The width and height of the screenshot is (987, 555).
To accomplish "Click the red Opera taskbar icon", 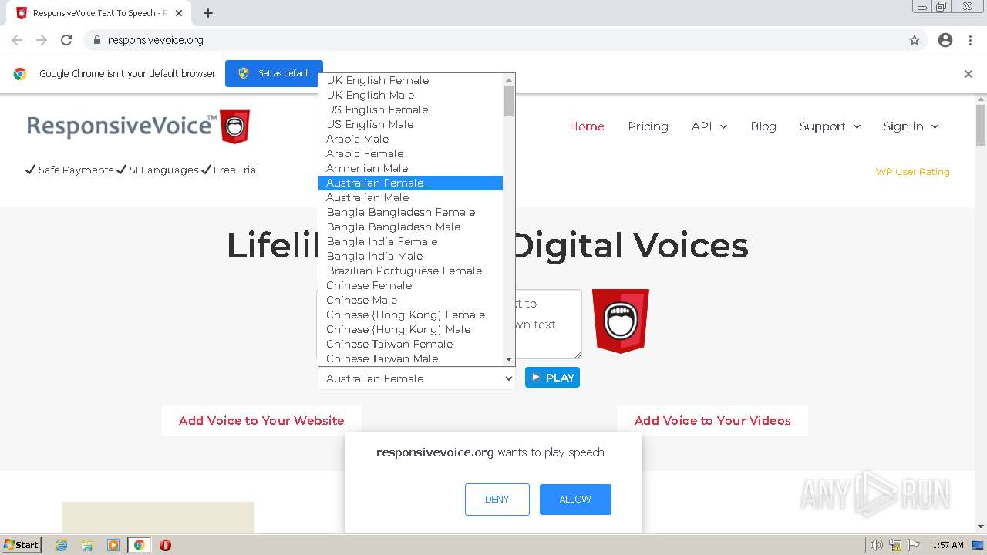I will coord(165,545).
